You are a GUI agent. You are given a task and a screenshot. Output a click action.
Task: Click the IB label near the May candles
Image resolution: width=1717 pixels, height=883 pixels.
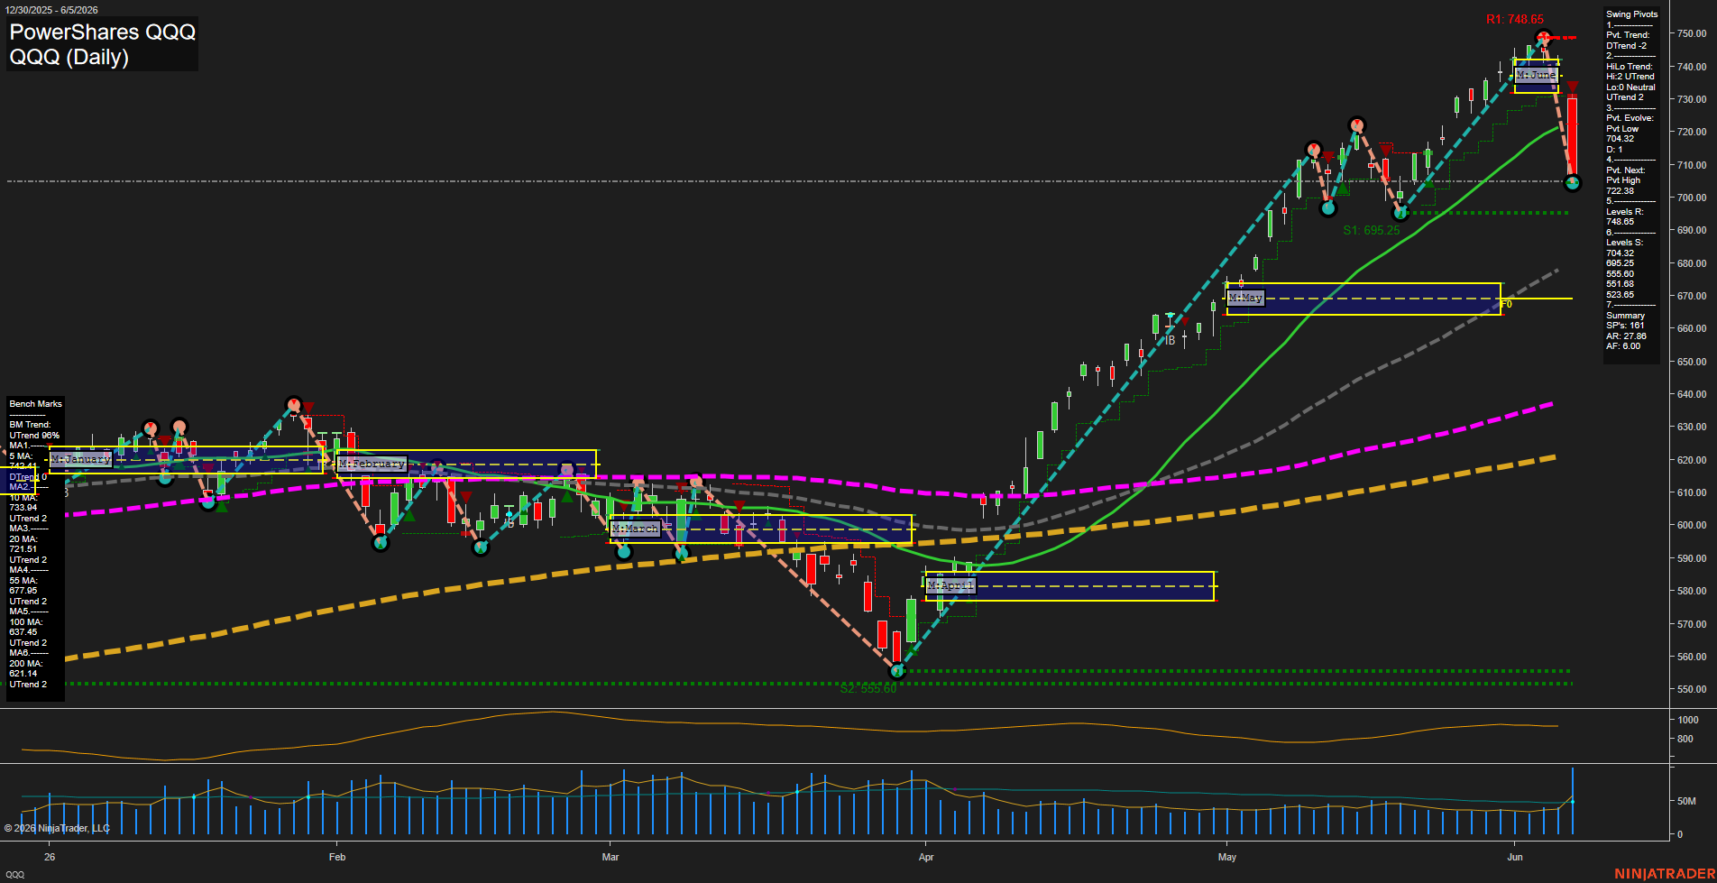pyautogui.click(x=1170, y=341)
